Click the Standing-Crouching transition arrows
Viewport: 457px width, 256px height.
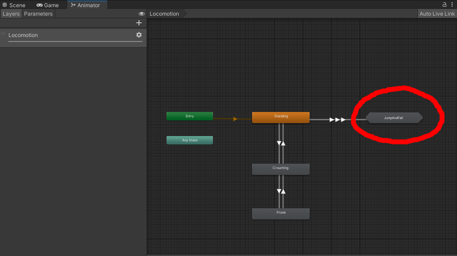click(281, 143)
